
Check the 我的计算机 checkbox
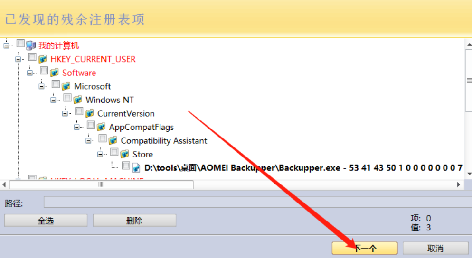20,44
